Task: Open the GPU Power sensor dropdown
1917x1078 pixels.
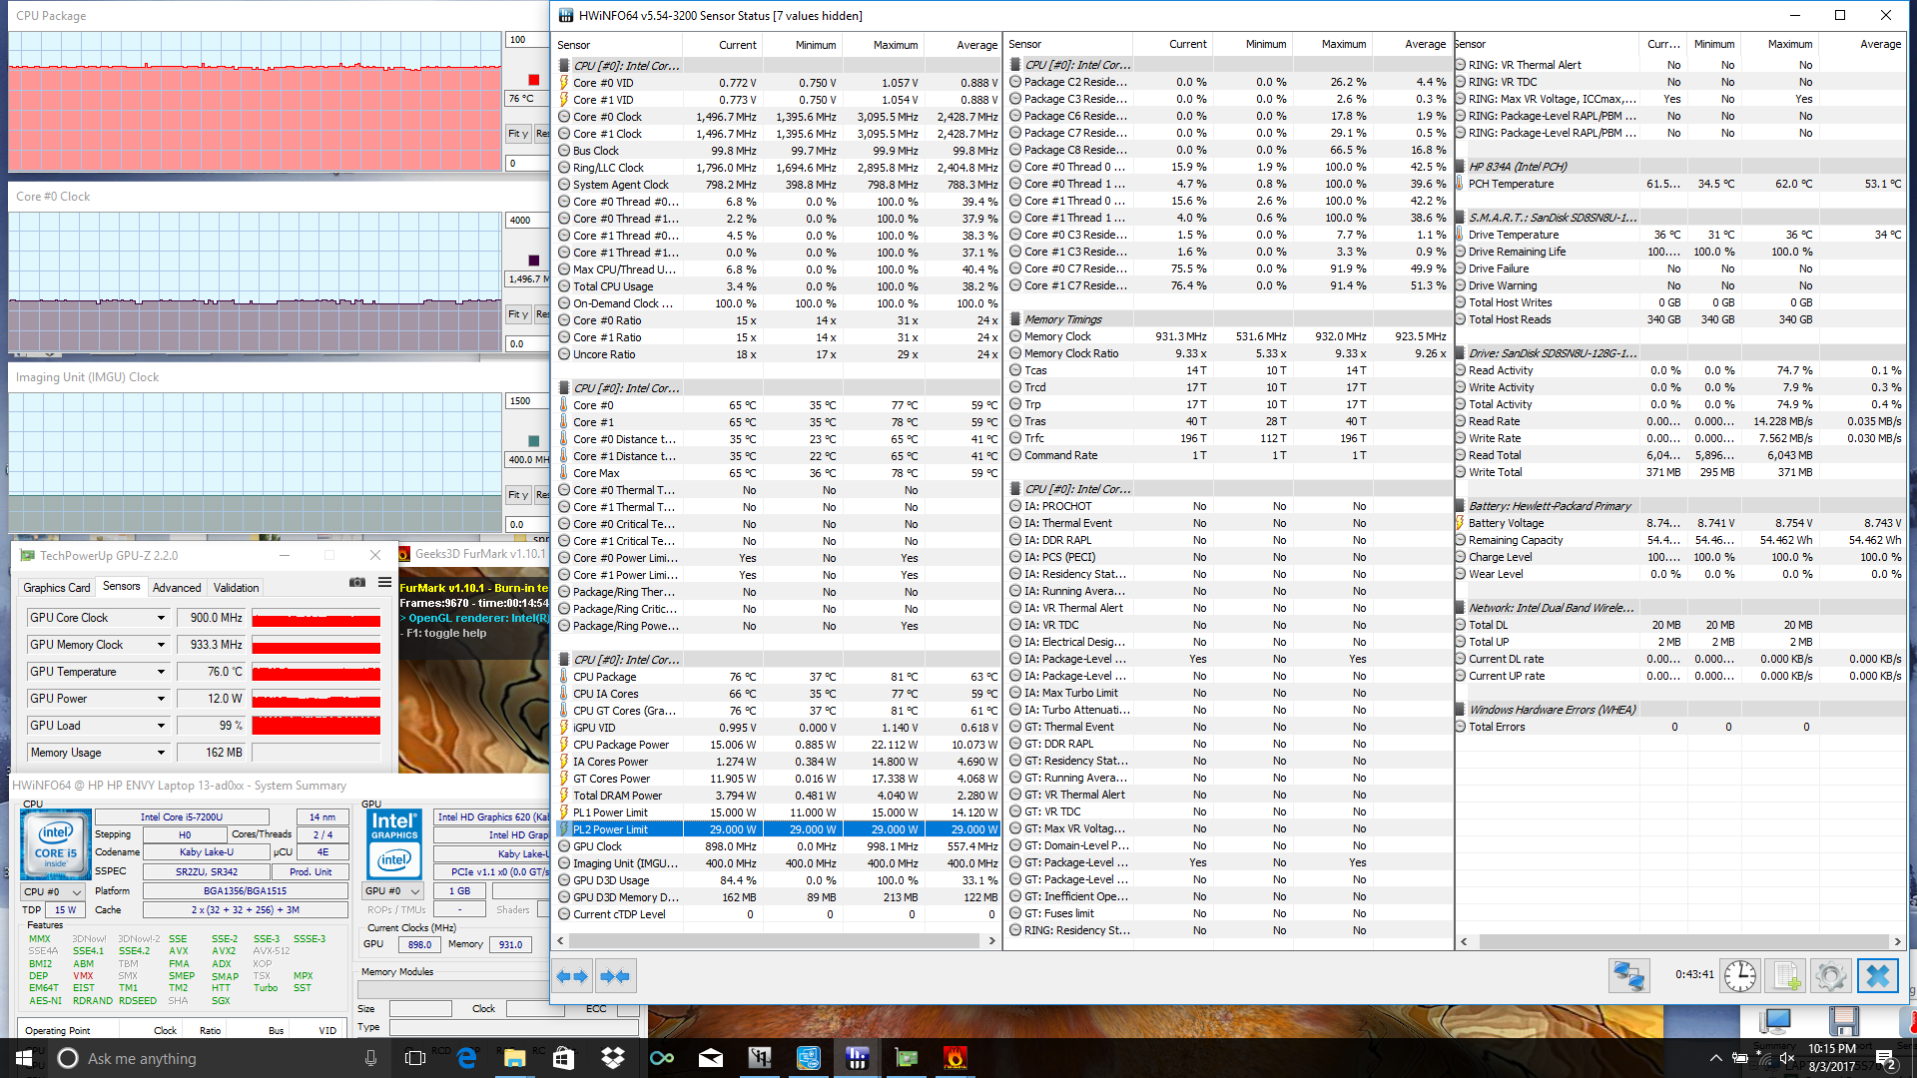Action: click(161, 699)
